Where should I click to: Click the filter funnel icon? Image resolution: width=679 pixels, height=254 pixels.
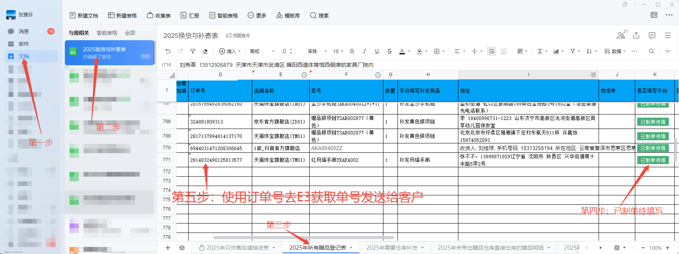coord(572,51)
